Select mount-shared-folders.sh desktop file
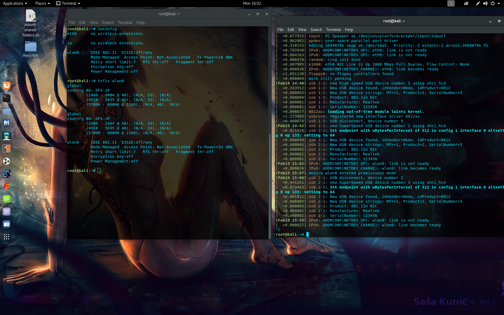The image size is (504, 315). click(31, 24)
